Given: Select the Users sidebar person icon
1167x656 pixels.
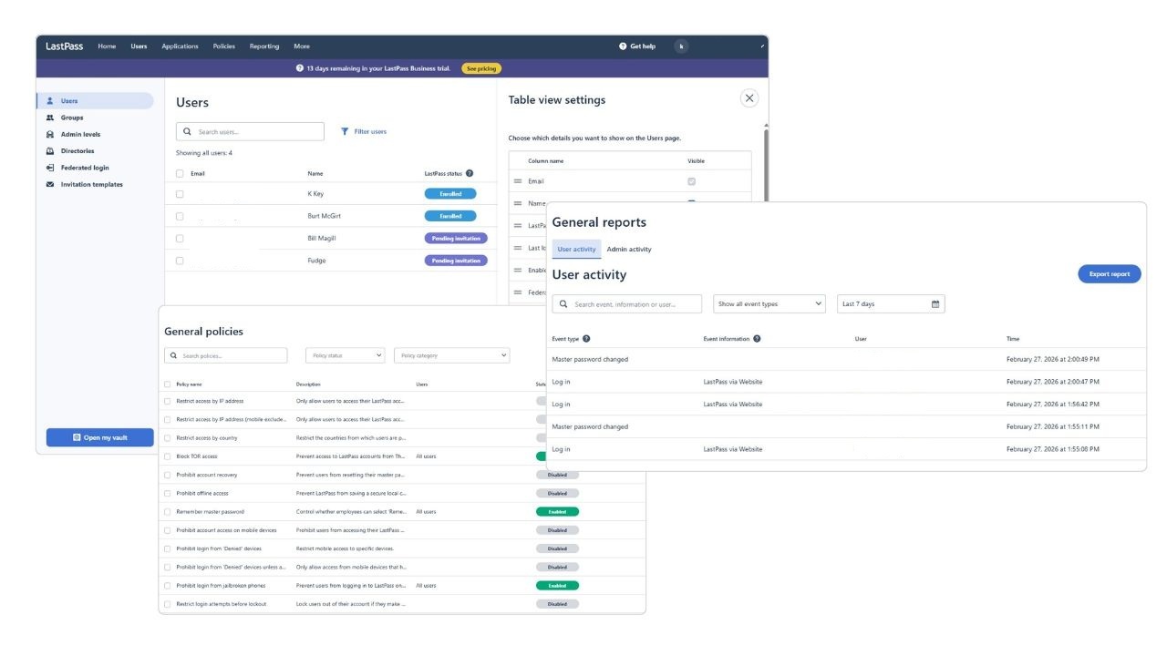Looking at the screenshot, I should 50,101.
